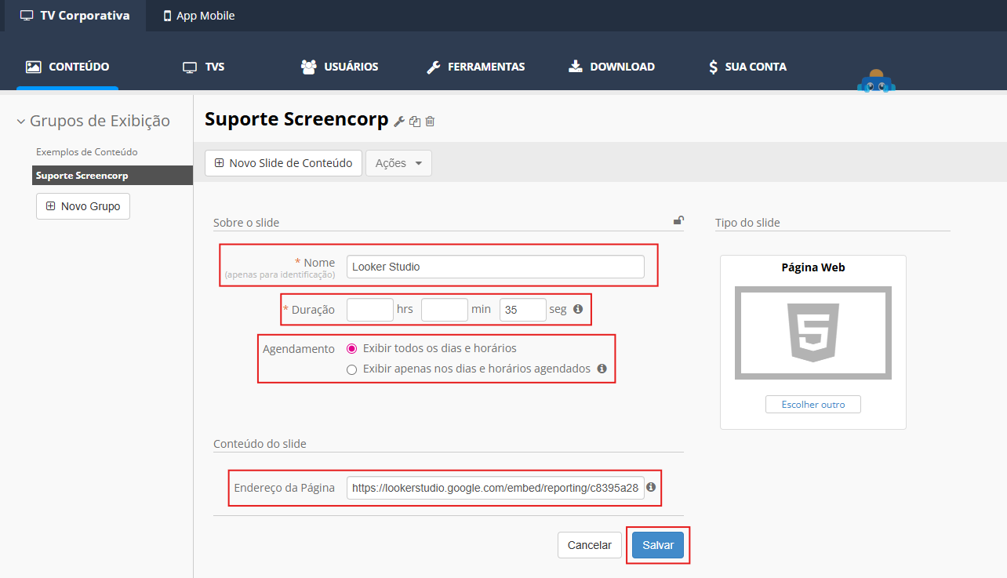Click the info icon beside scheduled days option
This screenshot has height=578, width=1007.
tap(602, 368)
